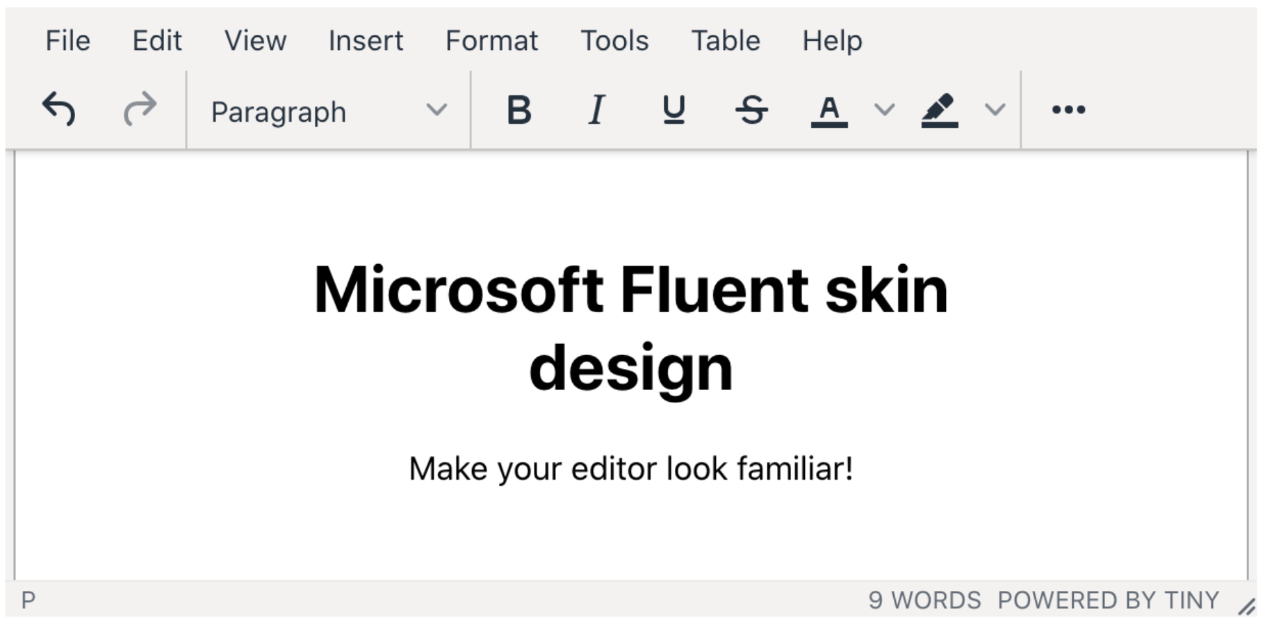Toggle Italic formatting
1265x627 pixels.
(x=596, y=110)
